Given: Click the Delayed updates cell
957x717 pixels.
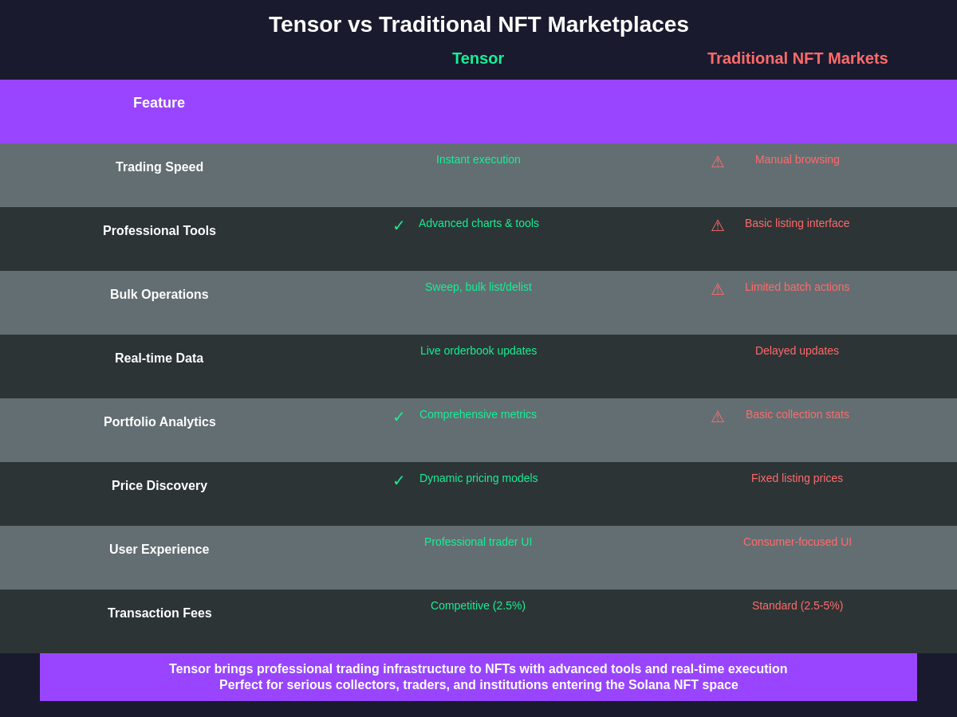Looking at the screenshot, I should (x=797, y=351).
